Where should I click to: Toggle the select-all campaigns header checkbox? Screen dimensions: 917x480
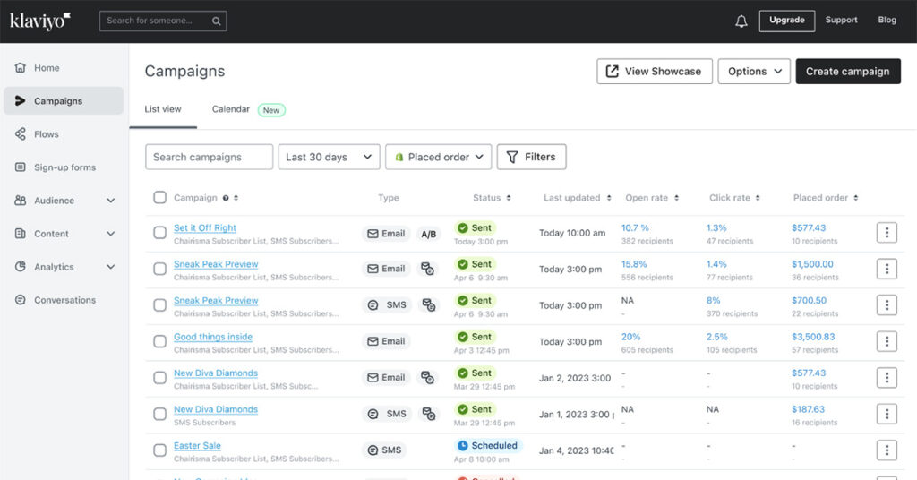click(x=159, y=198)
